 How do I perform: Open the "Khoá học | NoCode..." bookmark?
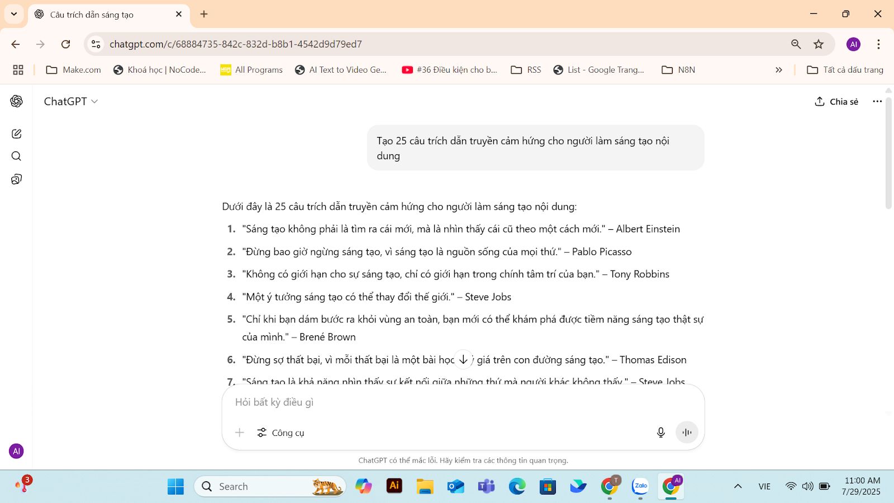click(x=160, y=70)
